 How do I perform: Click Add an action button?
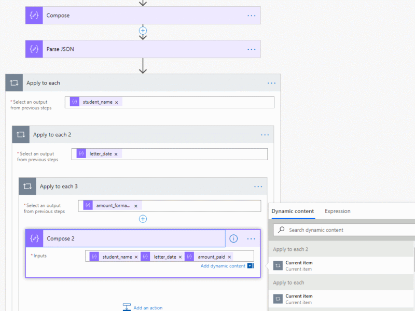(143, 307)
